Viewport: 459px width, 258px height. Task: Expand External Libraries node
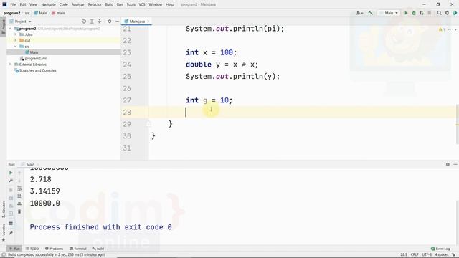(x=11, y=64)
